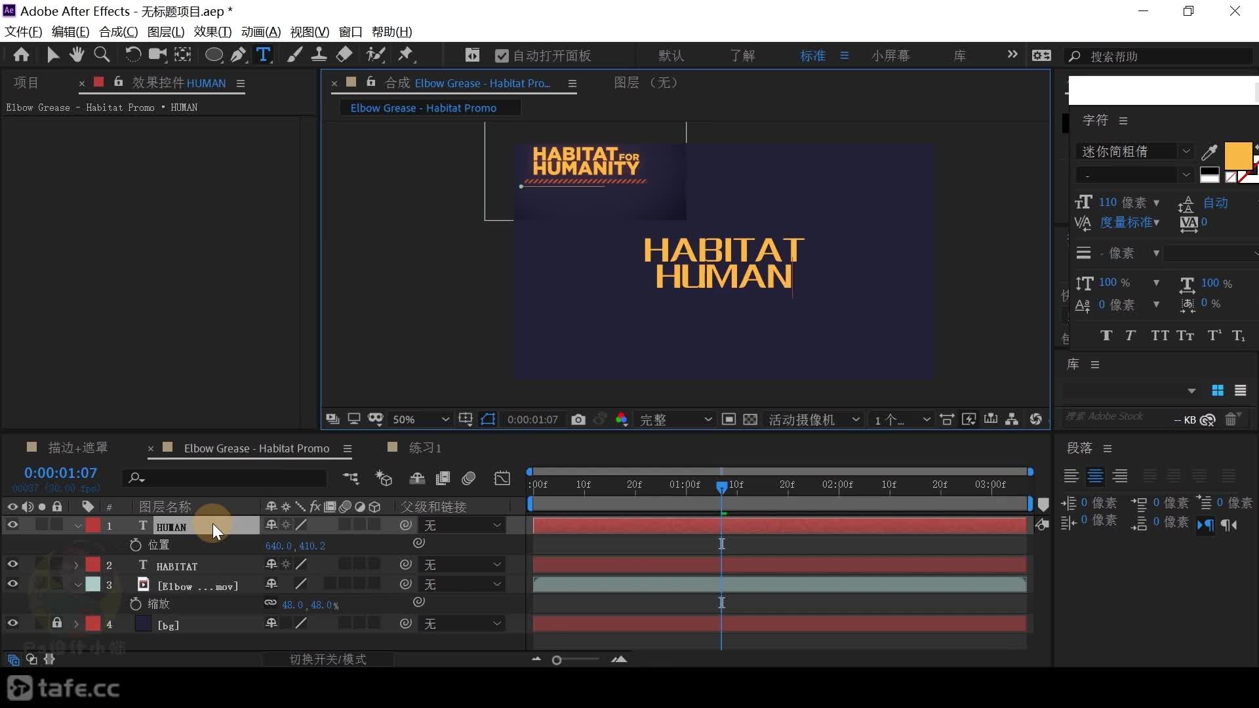Open the 50% magnification dropdown

click(420, 420)
